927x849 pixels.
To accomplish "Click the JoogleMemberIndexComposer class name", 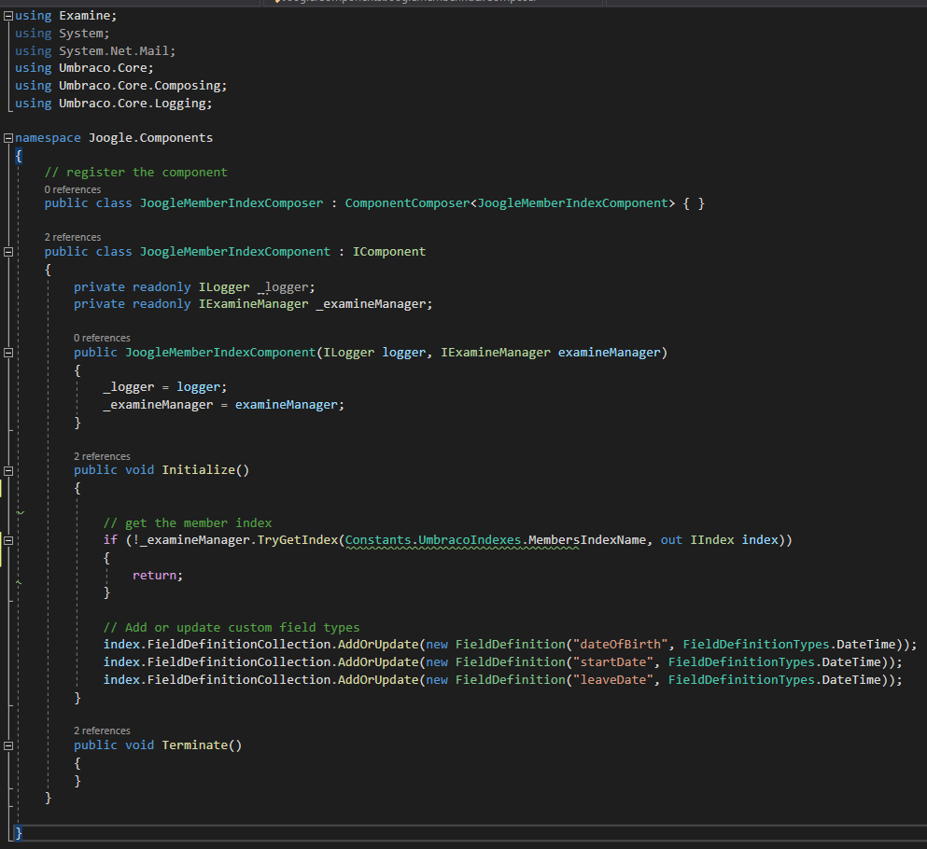I will pyautogui.click(x=232, y=203).
